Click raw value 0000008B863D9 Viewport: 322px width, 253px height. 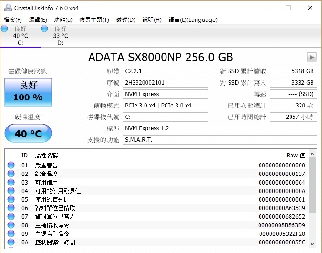tap(282, 225)
